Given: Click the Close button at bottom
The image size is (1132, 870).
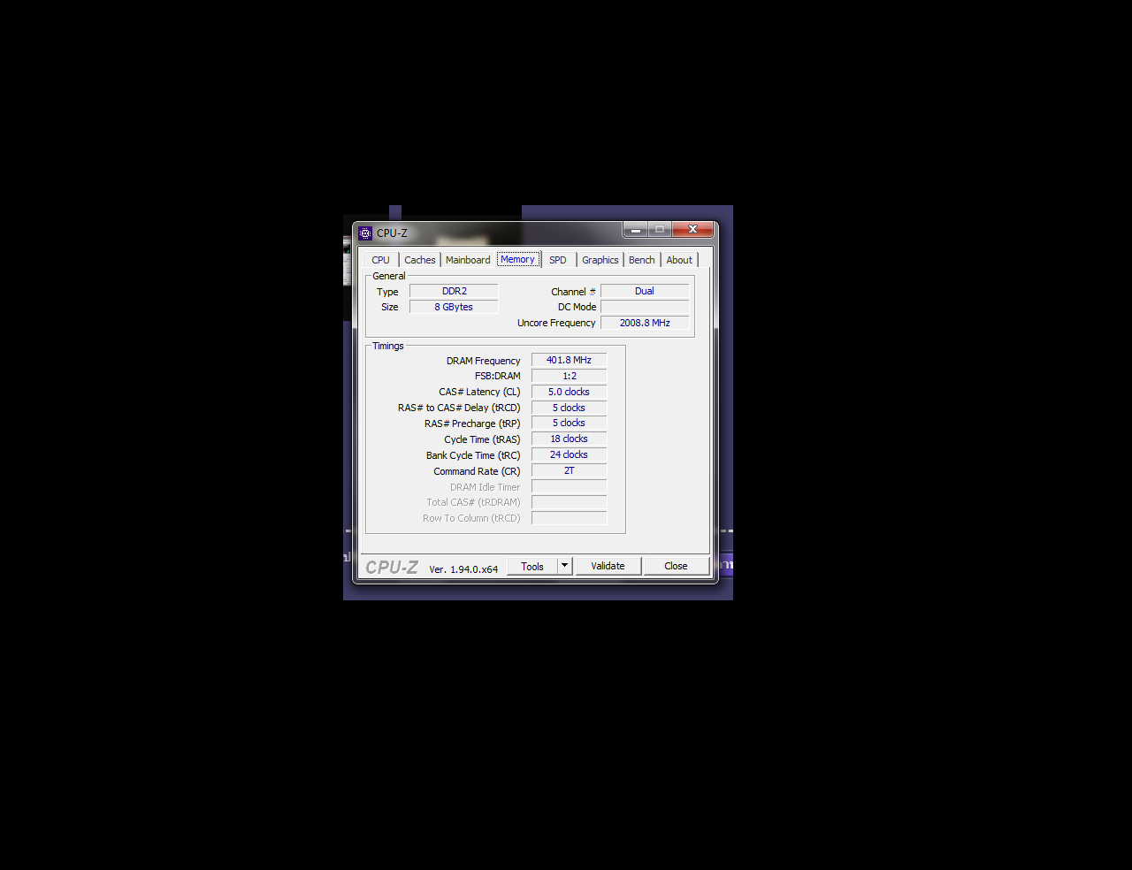Looking at the screenshot, I should (676, 566).
